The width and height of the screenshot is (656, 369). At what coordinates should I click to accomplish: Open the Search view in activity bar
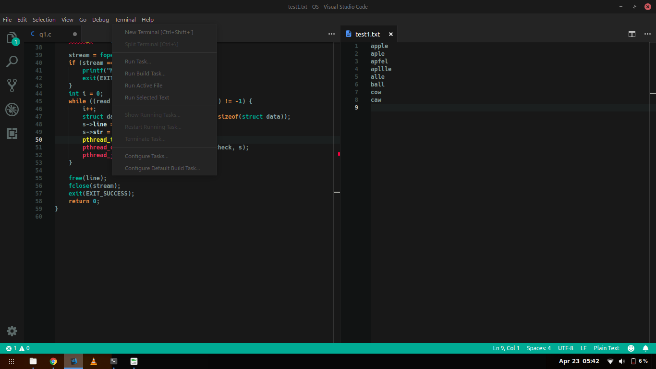point(12,61)
